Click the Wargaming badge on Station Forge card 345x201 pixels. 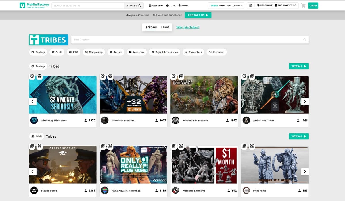(40, 146)
